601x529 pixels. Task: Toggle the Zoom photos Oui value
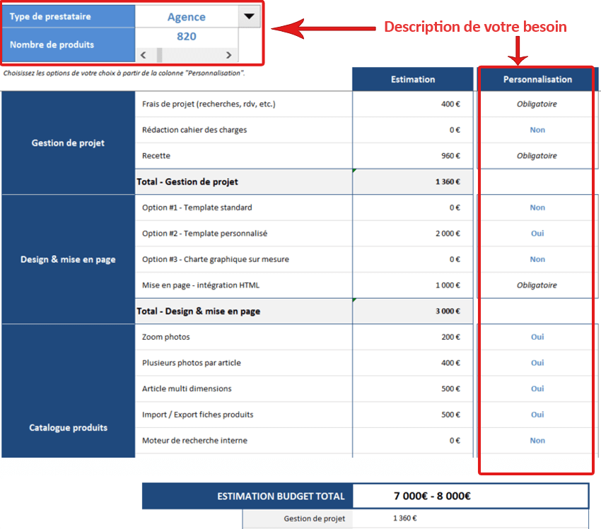pos(537,337)
